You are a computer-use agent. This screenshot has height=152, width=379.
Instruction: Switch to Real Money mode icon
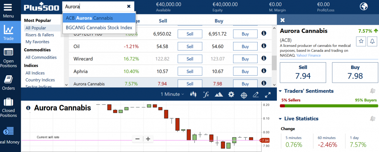(x=9, y=132)
